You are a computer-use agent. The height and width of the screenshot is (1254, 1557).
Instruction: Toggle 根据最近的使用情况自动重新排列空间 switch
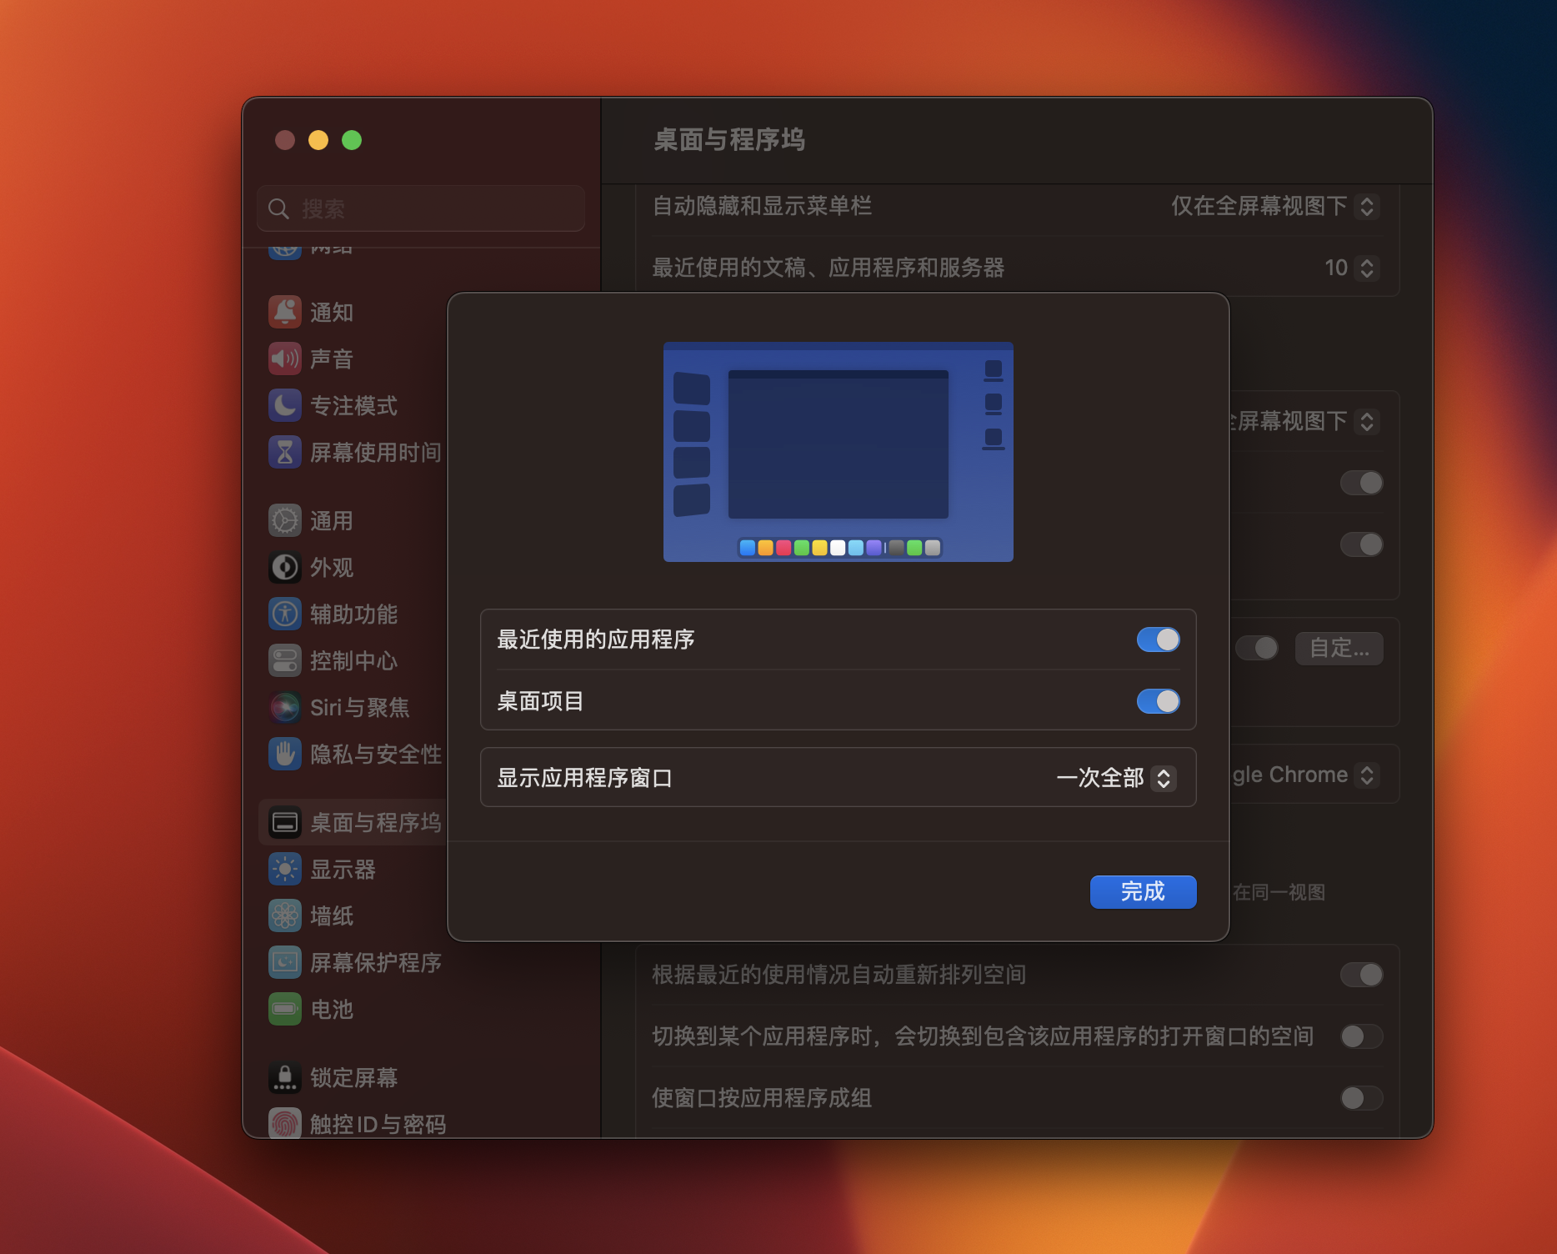(x=1362, y=975)
